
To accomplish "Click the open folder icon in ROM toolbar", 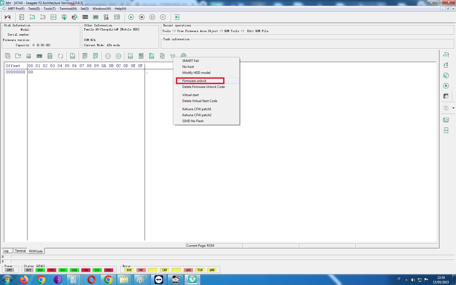I will (18, 56).
